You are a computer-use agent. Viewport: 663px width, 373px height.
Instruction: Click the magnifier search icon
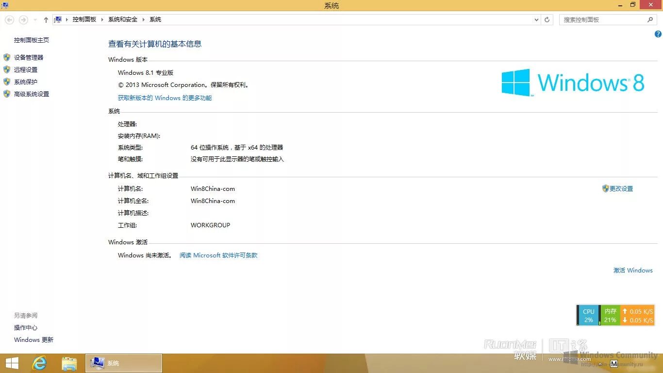[650, 20]
